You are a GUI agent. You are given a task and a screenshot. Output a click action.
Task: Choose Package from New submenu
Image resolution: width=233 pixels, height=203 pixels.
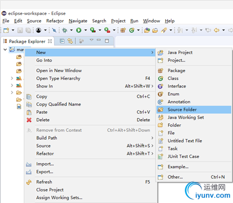(x=194, y=71)
